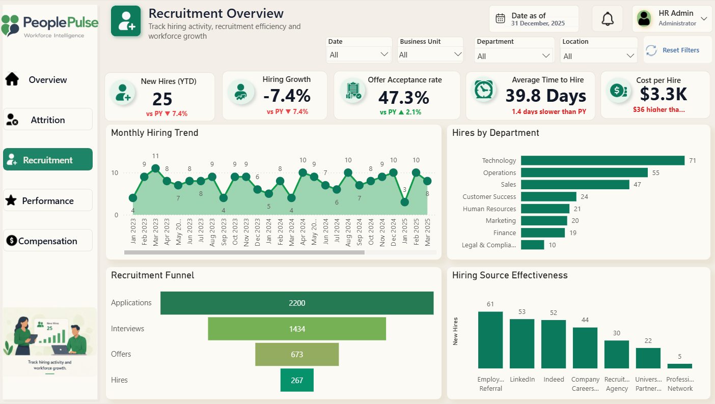Open the Compensation page

(x=48, y=241)
